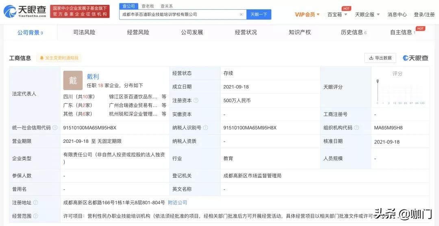Viewport: 439px width, 226px height.
Task: Click the help icon next to 经营范围
Action: coord(36,216)
